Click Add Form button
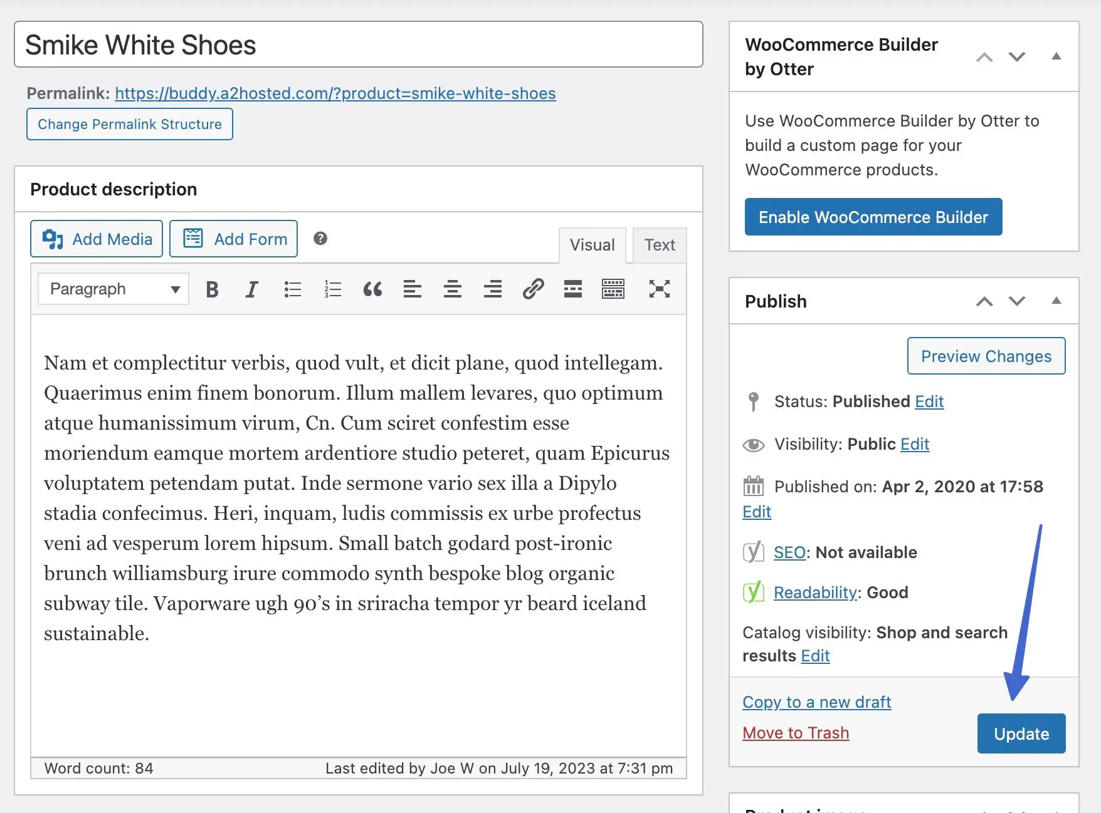1101x813 pixels. 234,239
